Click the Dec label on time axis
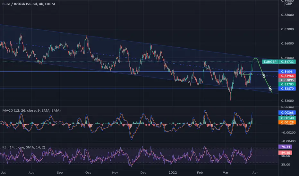This screenshot has height=176, width=299. pos(143,172)
